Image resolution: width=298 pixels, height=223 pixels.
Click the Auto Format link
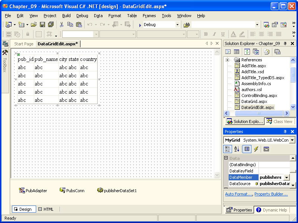(x=238, y=194)
